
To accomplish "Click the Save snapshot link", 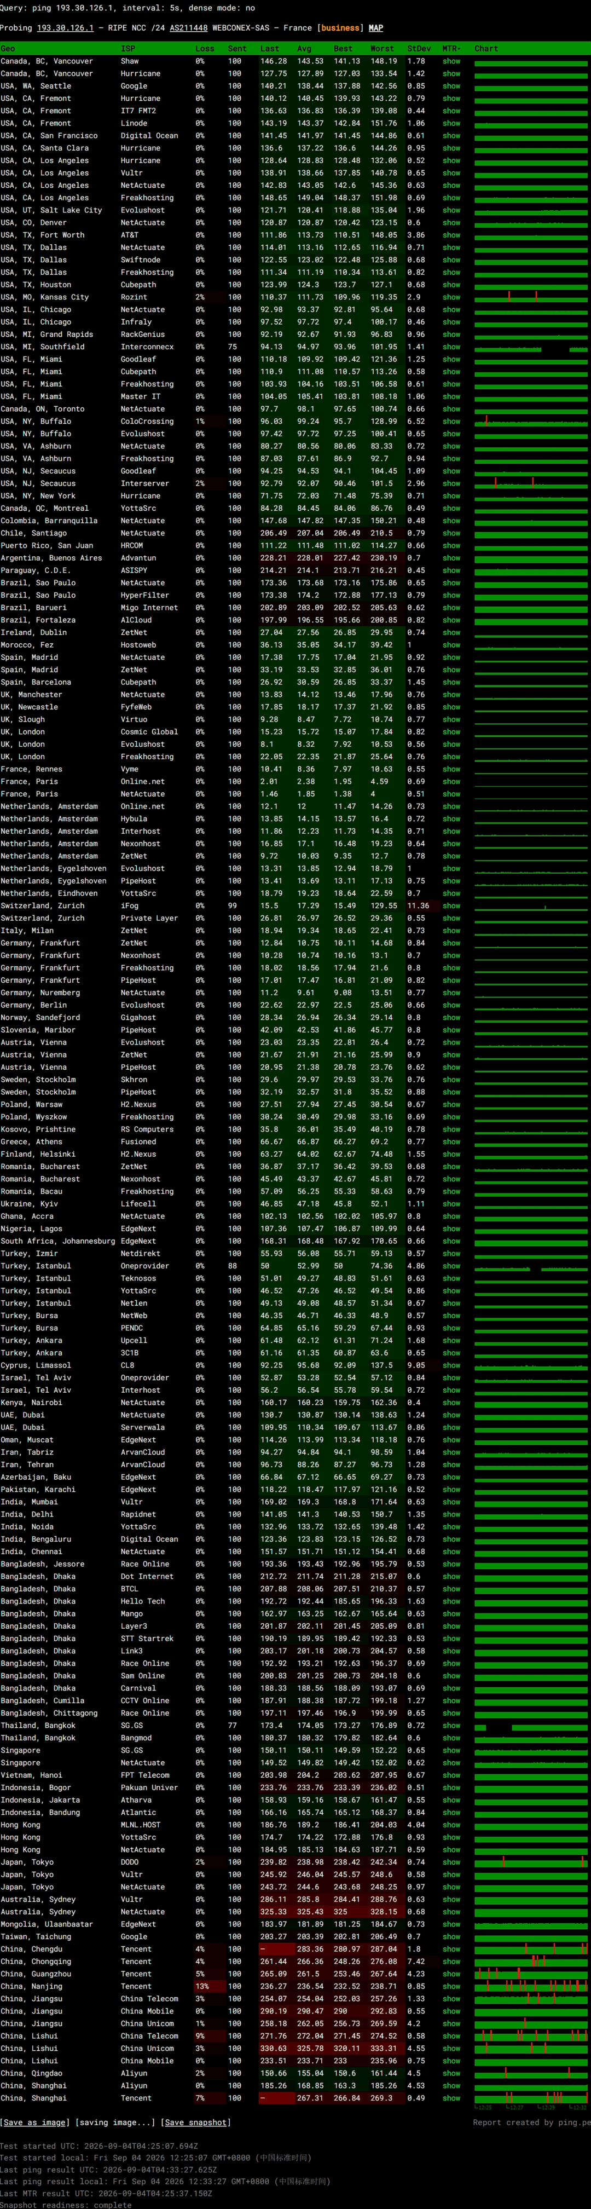I will [195, 2121].
